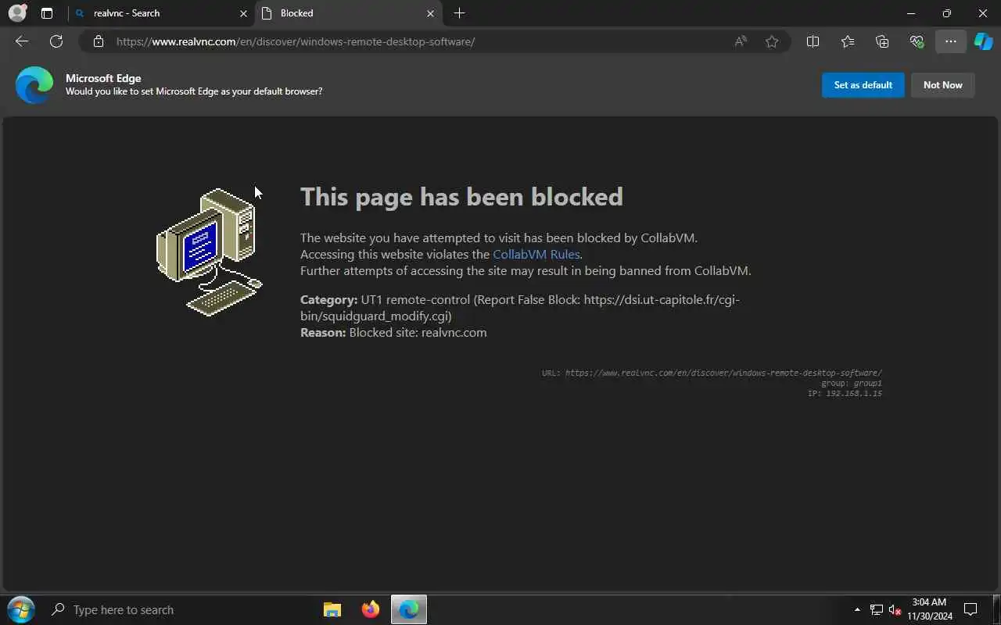Dismiss prompt with Not Now button
1001x625 pixels.
[943, 85]
